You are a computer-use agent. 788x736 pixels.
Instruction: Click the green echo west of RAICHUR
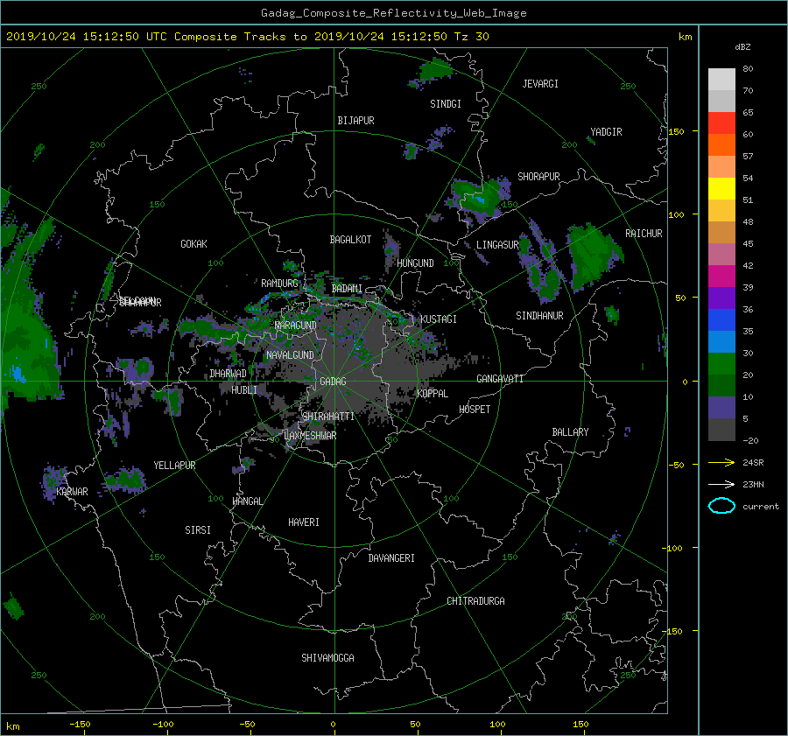(594, 256)
